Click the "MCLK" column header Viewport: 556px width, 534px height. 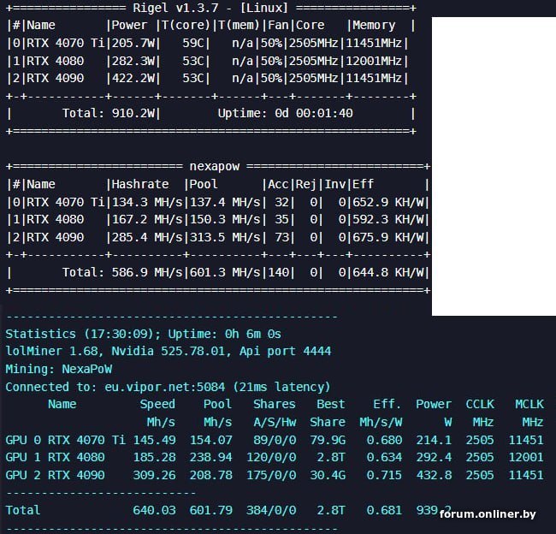coord(529,405)
